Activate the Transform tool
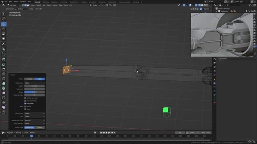This screenshot has width=257, height=144. point(4,38)
